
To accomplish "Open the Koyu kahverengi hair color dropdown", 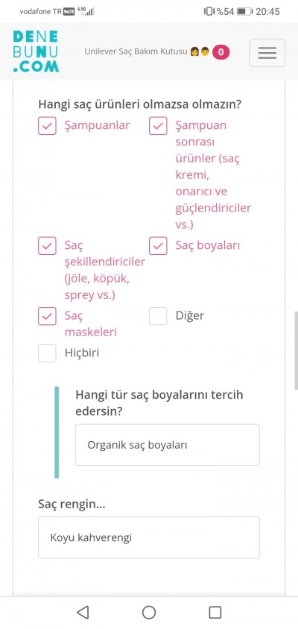I will pyautogui.click(x=149, y=537).
